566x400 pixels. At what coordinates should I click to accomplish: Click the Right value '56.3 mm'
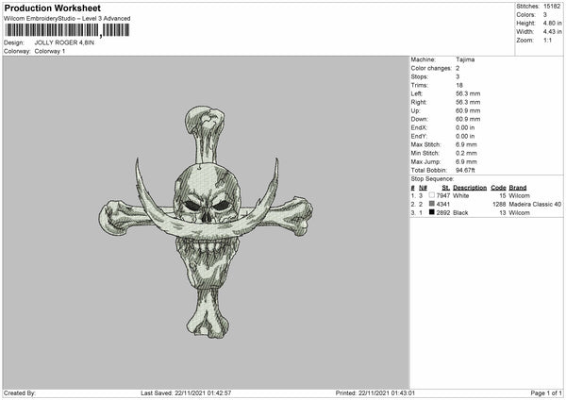(x=468, y=102)
